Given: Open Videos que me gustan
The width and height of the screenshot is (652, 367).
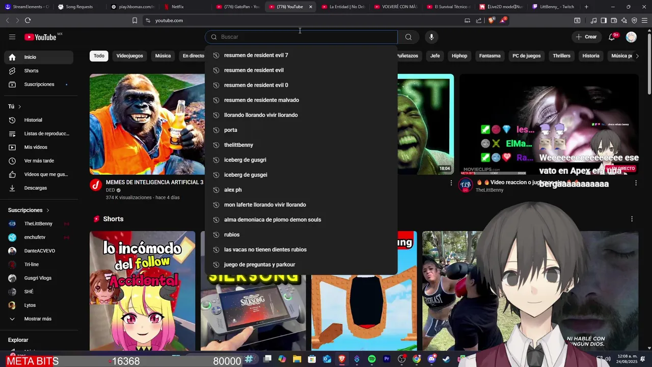Looking at the screenshot, I should pos(39,174).
